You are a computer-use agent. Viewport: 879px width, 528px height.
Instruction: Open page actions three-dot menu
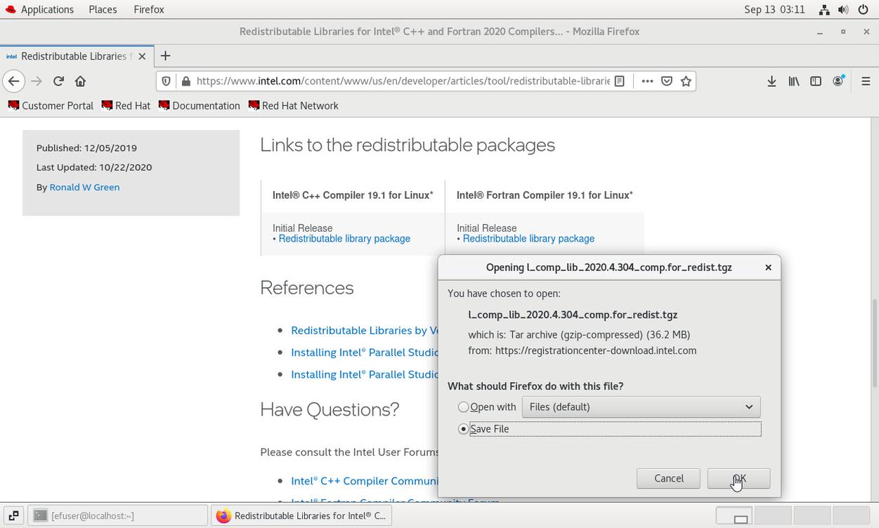647,81
